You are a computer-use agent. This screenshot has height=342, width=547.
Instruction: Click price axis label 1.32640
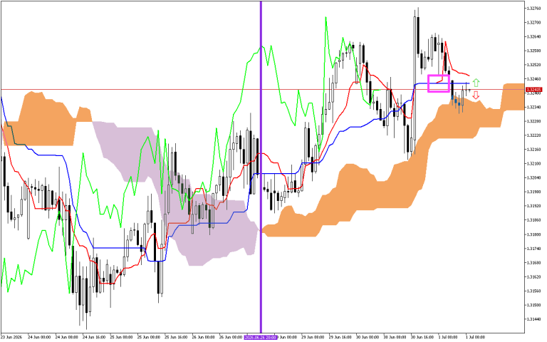[533, 36]
